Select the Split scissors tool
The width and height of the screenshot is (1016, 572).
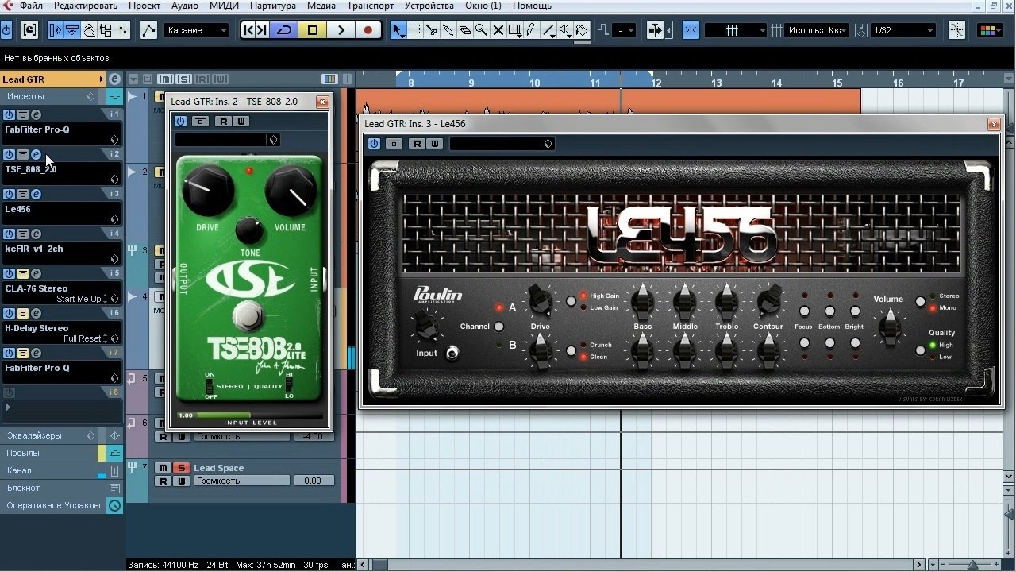[432, 30]
